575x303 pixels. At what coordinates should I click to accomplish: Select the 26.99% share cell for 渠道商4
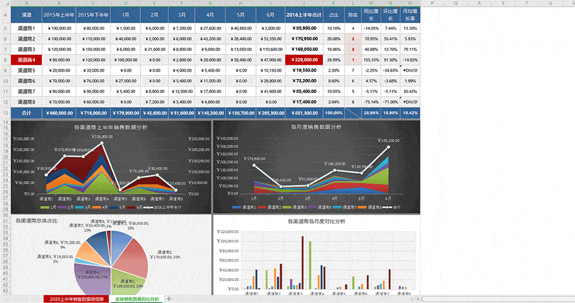click(x=334, y=60)
